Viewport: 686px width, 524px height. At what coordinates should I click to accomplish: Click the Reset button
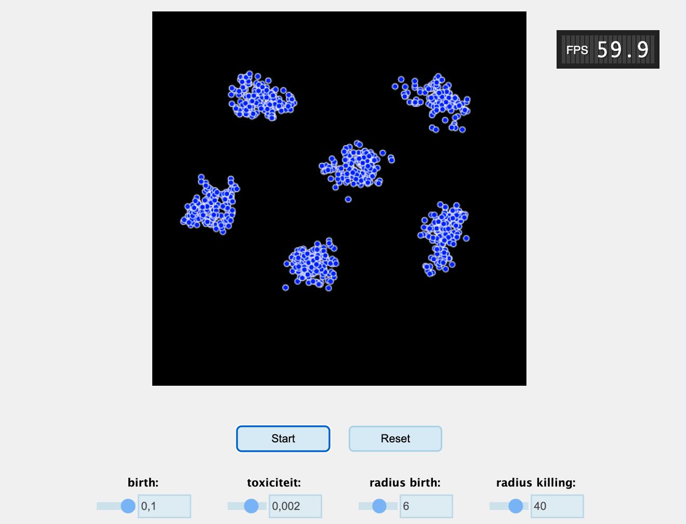[395, 439]
